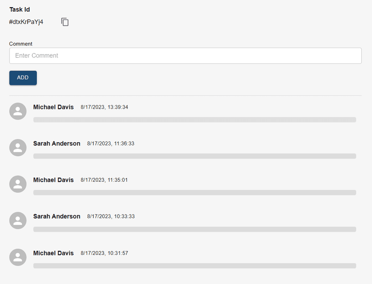Select Michael Davis name on the 10:31:57 comment

53,253
